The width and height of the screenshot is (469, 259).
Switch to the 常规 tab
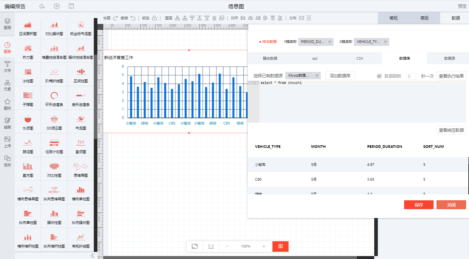coord(393,18)
